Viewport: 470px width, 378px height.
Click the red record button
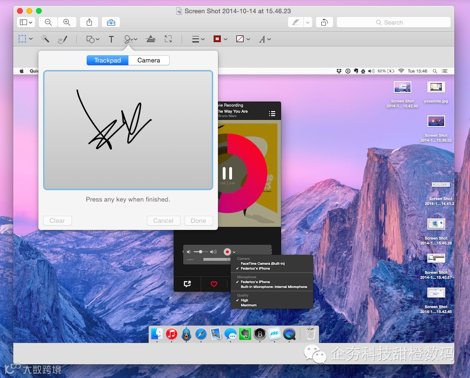(227, 252)
